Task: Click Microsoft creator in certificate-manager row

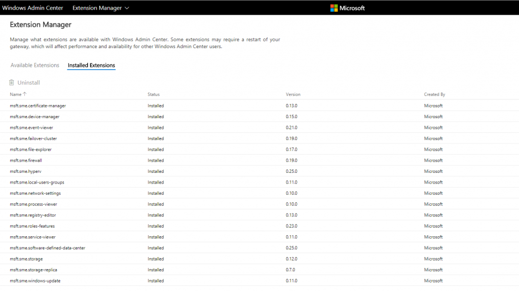Action: [x=433, y=105]
